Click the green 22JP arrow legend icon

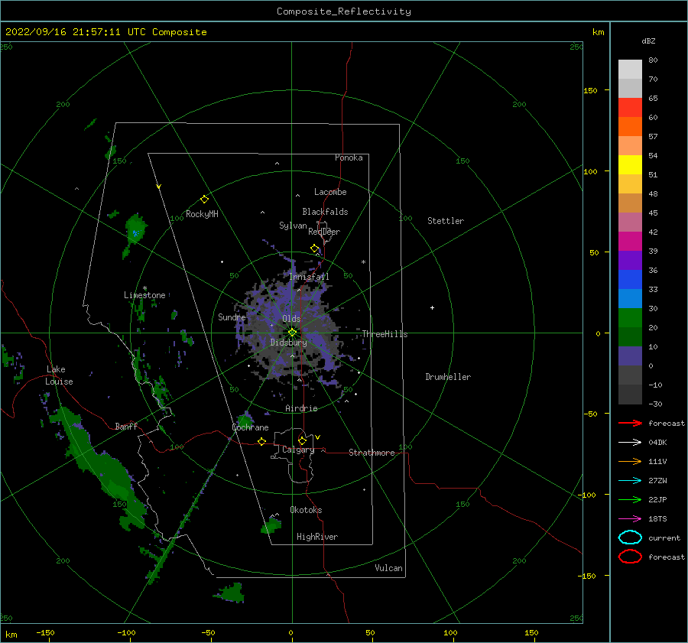(630, 499)
